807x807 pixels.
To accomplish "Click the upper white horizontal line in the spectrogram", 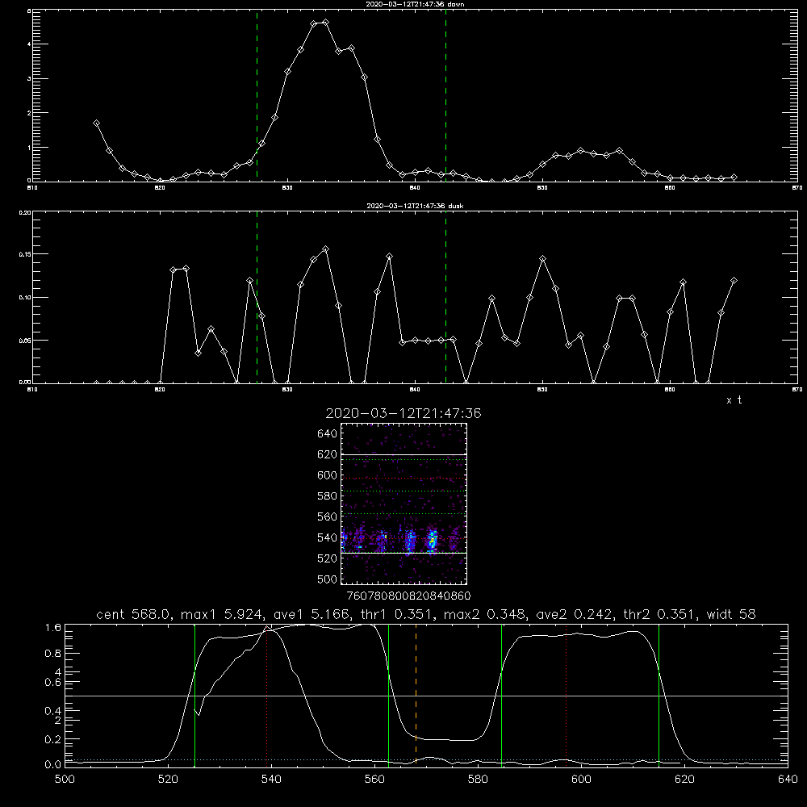I will tap(404, 454).
